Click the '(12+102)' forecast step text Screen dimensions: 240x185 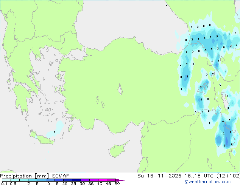228,176
